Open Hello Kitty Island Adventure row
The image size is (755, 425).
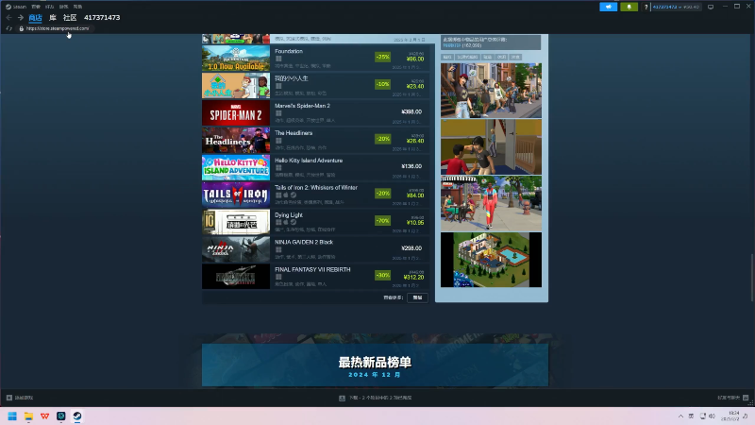click(316, 167)
